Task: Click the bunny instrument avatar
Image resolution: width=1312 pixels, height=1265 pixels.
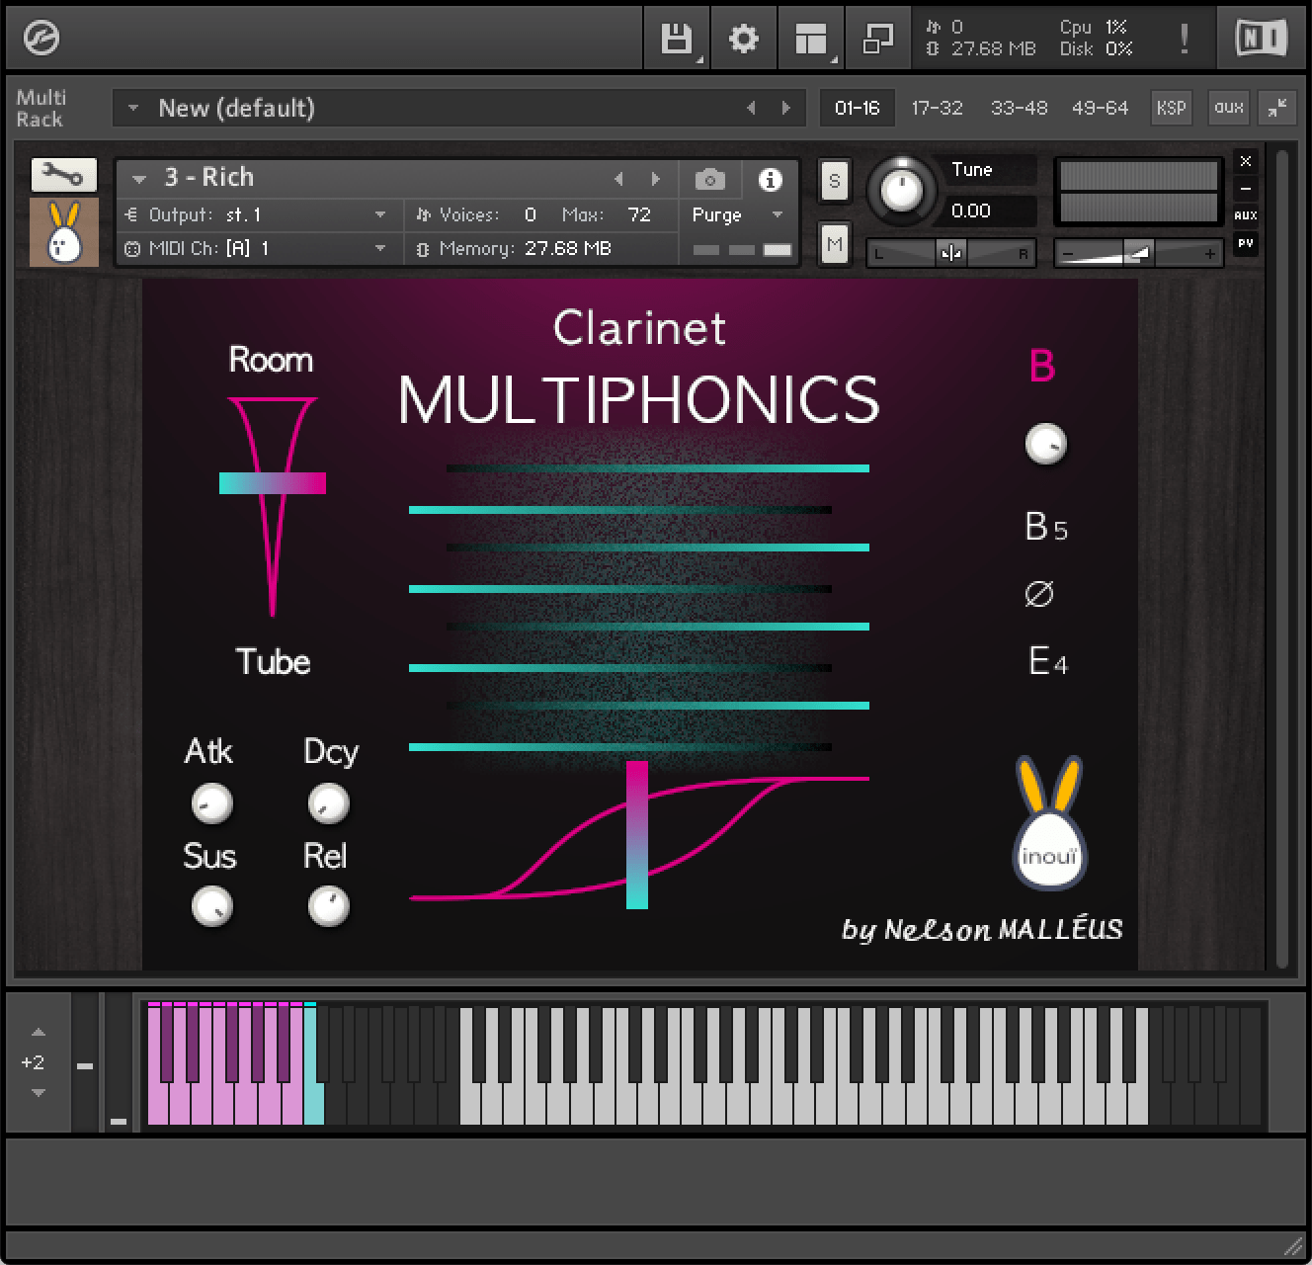Action: pos(62,232)
